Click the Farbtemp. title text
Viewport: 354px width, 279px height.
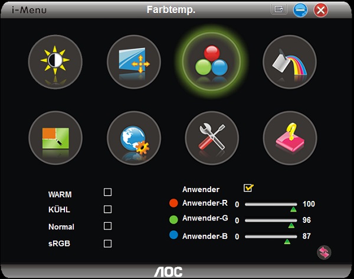point(171,9)
